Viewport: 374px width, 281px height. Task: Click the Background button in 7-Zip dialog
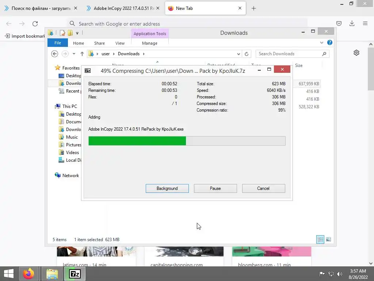pyautogui.click(x=167, y=188)
